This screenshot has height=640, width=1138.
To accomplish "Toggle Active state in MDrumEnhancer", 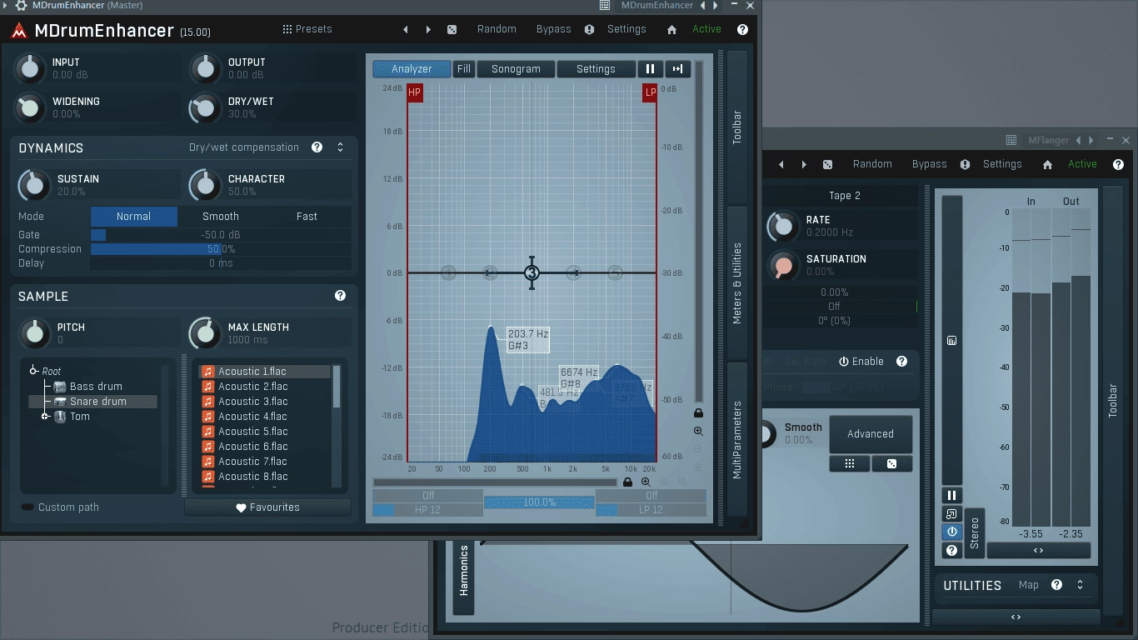I will [706, 29].
